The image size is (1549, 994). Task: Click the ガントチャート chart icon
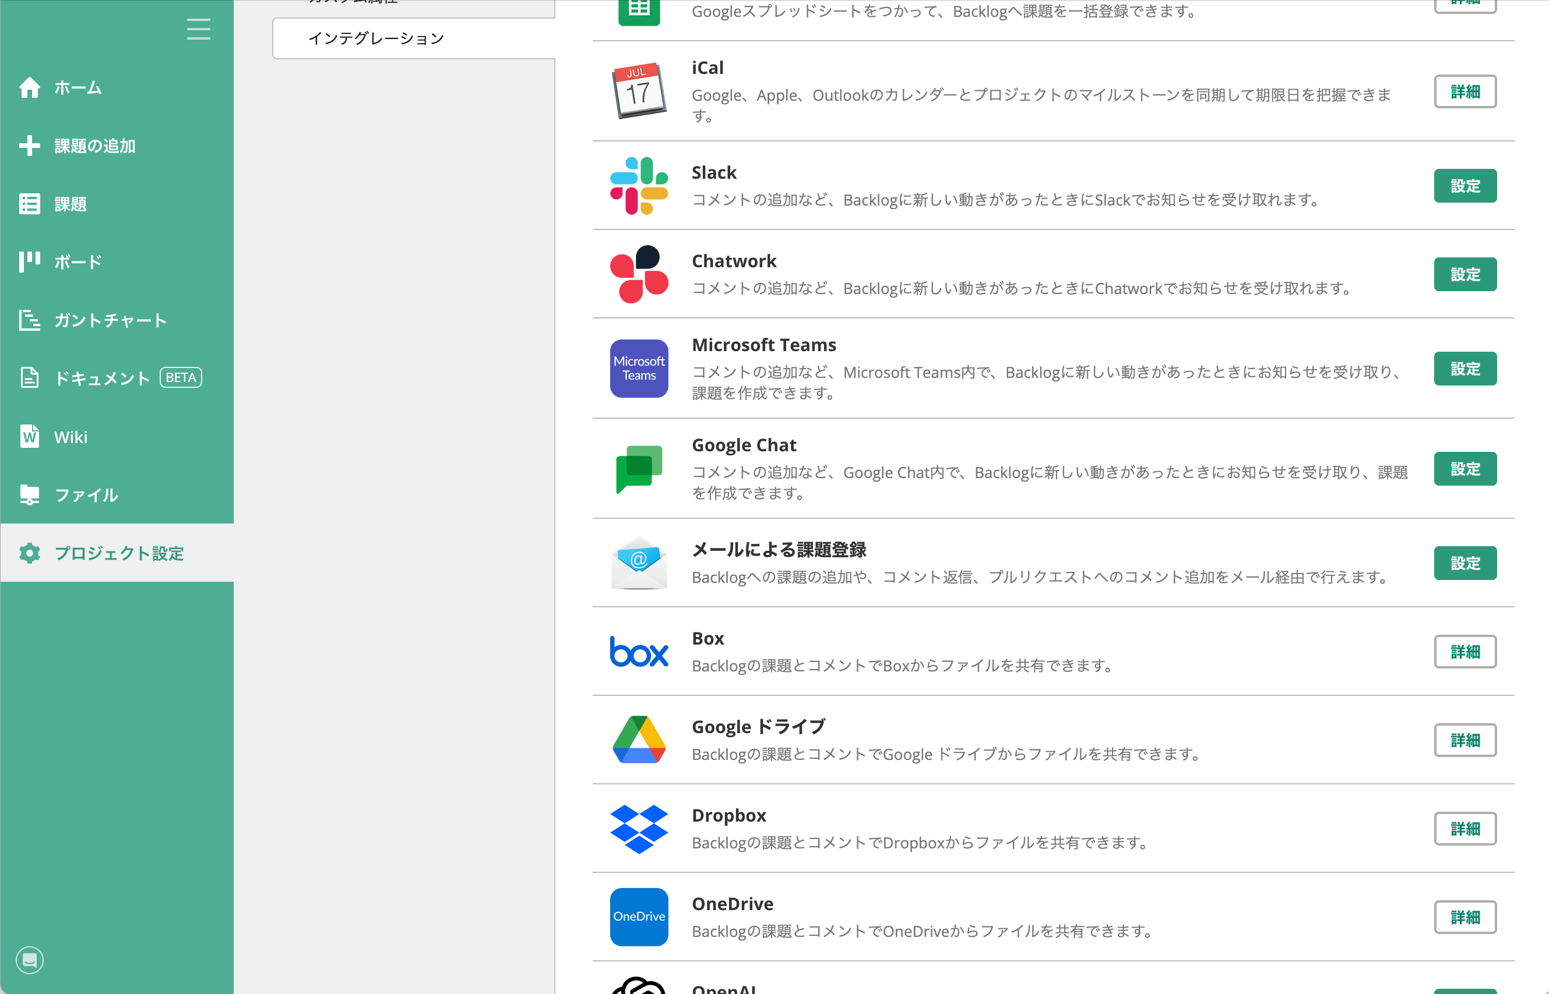[30, 320]
